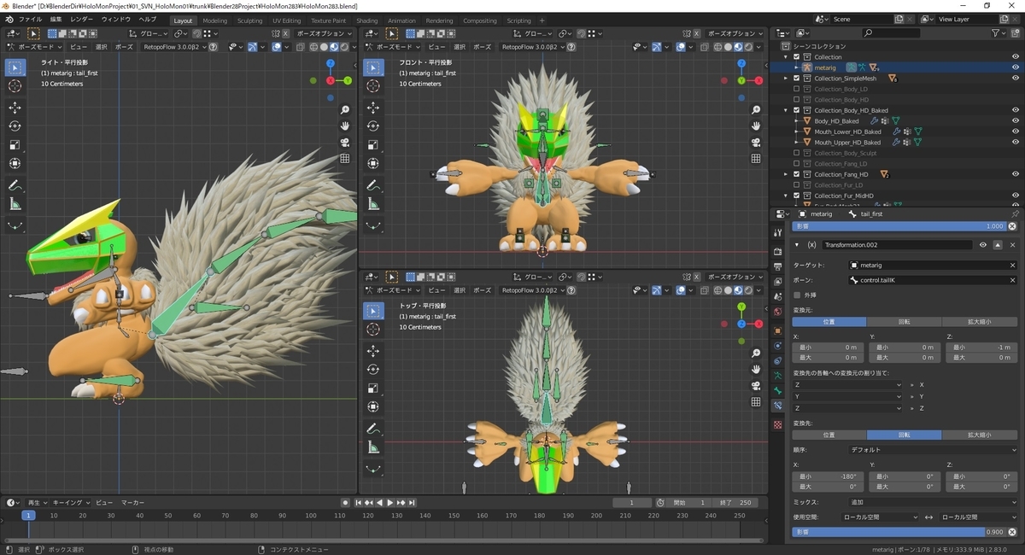Open Render properties tab
The height and width of the screenshot is (555, 1025).
[777, 253]
